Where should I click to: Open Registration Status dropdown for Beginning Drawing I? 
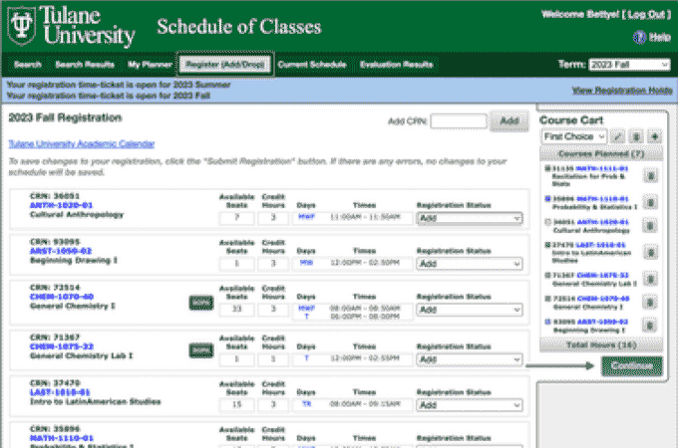(x=470, y=264)
